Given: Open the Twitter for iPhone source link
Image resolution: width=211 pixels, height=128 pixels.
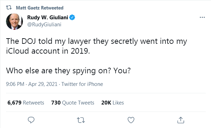Looking at the screenshot, I should (x=82, y=84).
